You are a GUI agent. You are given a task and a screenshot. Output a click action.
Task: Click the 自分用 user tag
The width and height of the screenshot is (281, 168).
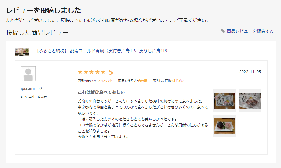point(142,81)
